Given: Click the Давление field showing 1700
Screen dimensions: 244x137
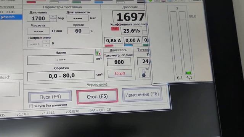Looking at the screenshot, I should [x=38, y=18].
